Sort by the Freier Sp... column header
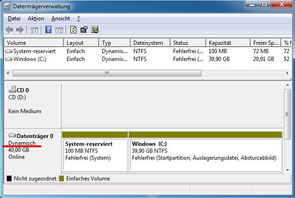295x198 pixels. coord(266,43)
